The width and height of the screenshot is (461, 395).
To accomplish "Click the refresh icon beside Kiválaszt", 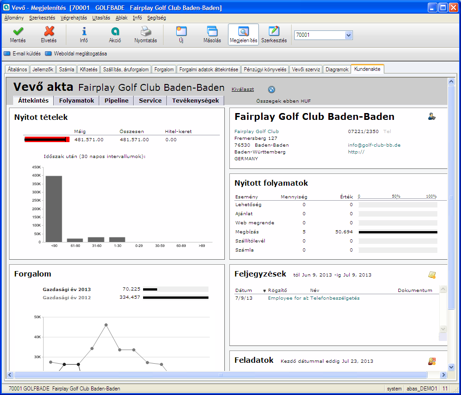I will pyautogui.click(x=271, y=89).
